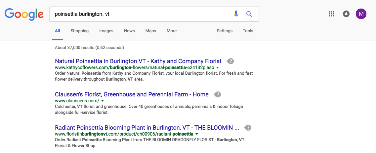Open the Google apps grid
This screenshot has height=153, width=376.
331,14
